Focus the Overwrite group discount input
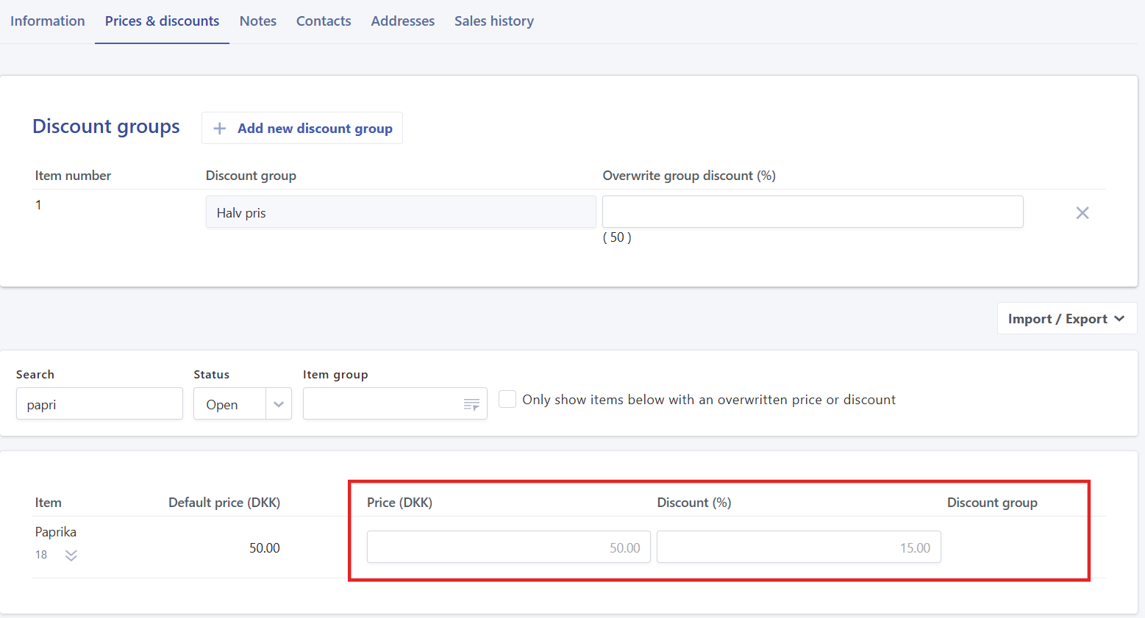 (x=812, y=212)
